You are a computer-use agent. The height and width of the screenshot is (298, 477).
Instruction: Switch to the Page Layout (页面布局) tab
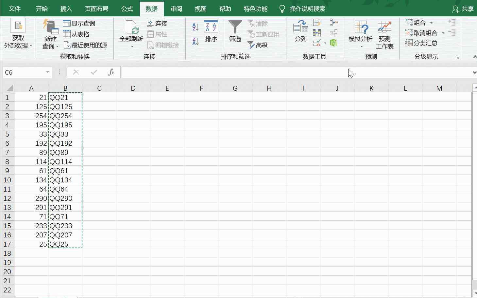pyautogui.click(x=96, y=9)
